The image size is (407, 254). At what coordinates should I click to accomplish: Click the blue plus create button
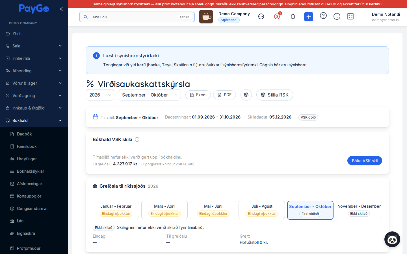click(x=309, y=17)
